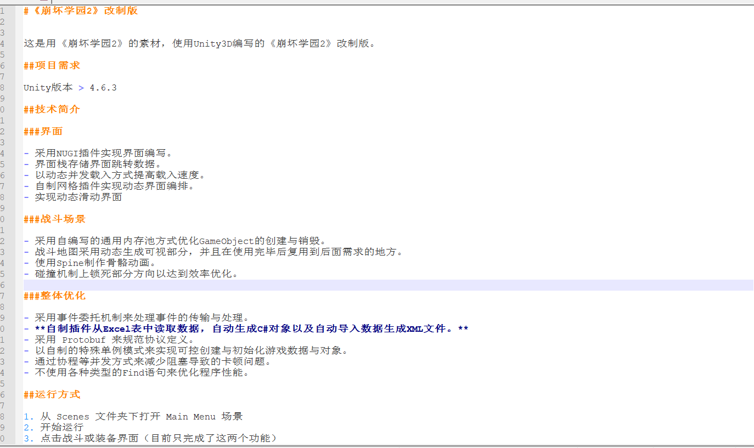Viewport: 754px width, 448px height.
Task: Click the ###整体优化 heading
Action: pyautogui.click(x=55, y=296)
